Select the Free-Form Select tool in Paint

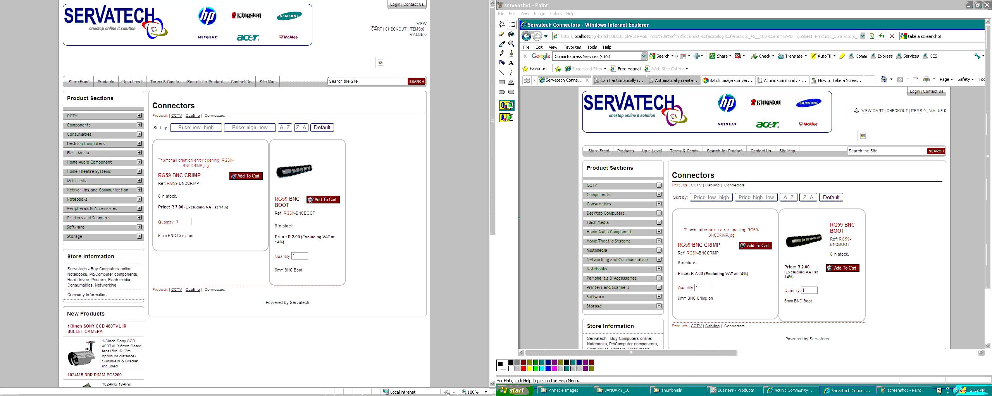[x=501, y=24]
